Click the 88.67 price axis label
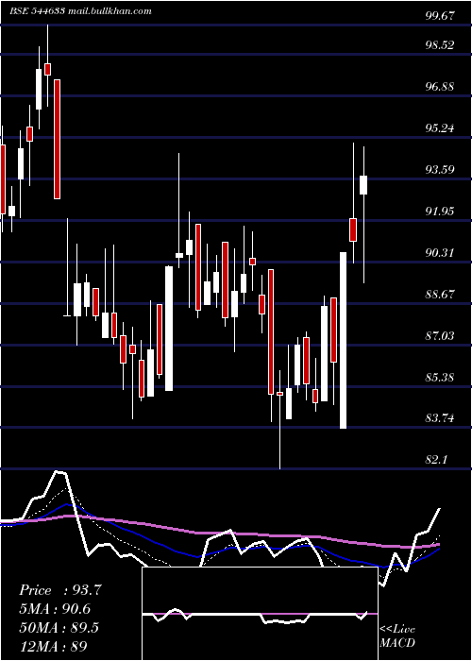Image resolution: width=472 pixels, height=661 pixels. pos(440,295)
